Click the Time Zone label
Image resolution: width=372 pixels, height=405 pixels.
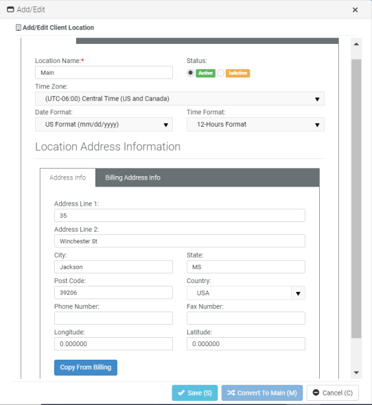51,86
